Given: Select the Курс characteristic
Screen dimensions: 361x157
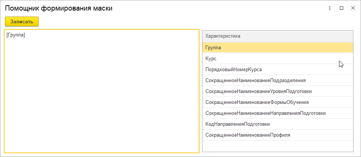Looking at the screenshot, I should coord(278,58).
